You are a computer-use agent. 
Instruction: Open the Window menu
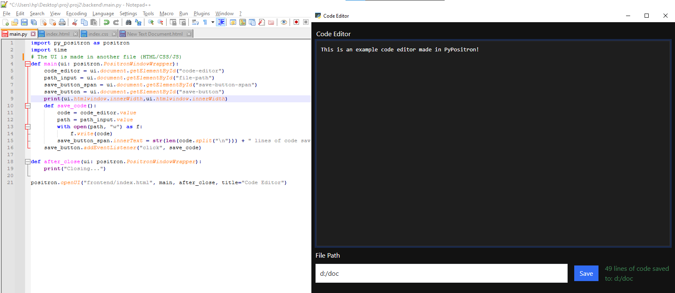click(225, 14)
